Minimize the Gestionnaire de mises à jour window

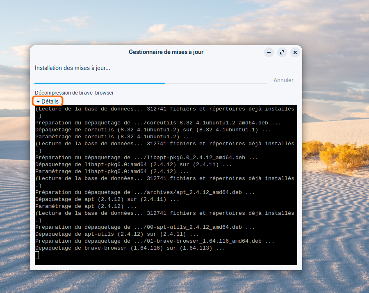point(269,52)
